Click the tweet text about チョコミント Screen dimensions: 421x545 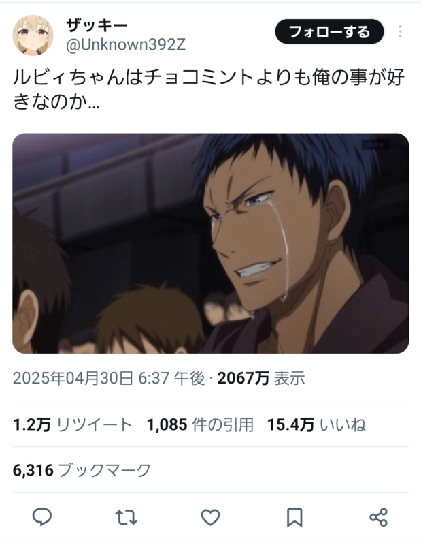pos(209,90)
